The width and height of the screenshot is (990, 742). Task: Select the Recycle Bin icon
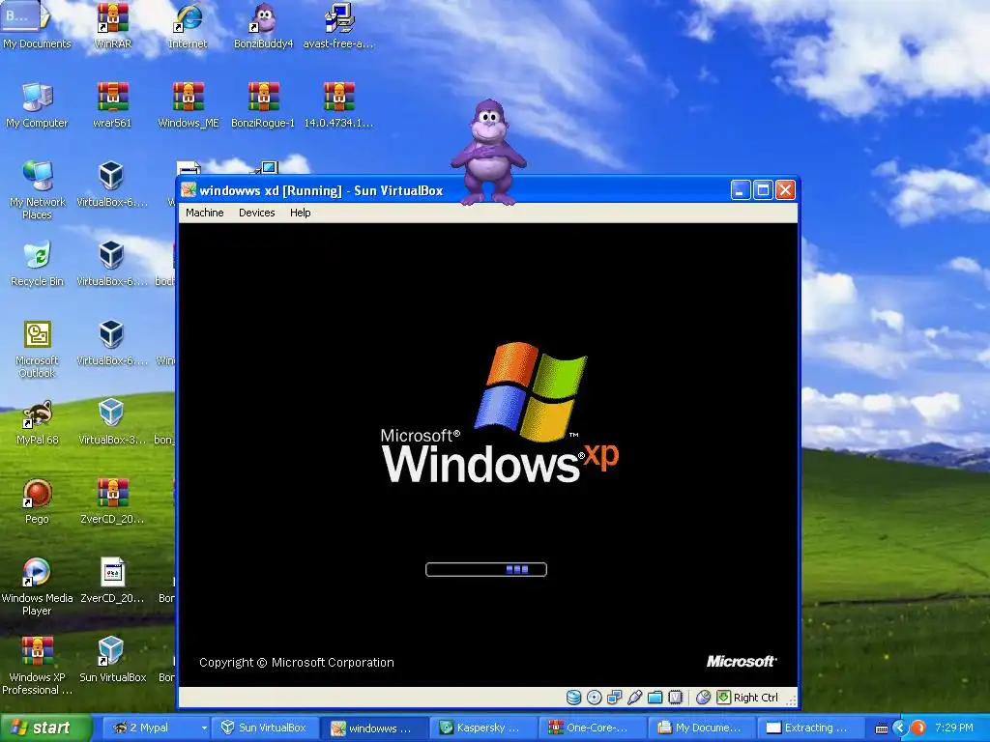37,264
